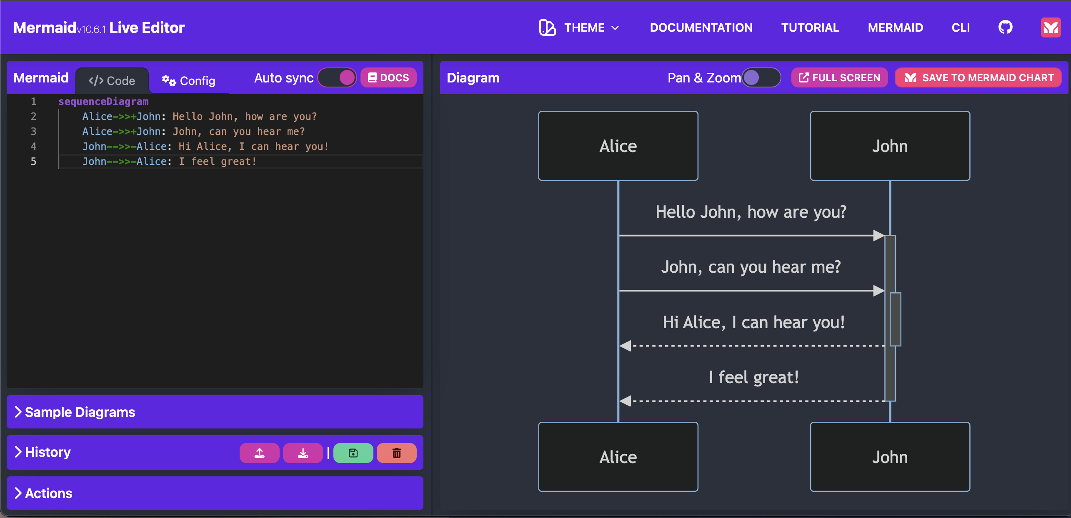Image resolution: width=1071 pixels, height=518 pixels.
Task: Enable the Pan & Zoom switch
Action: coord(761,77)
